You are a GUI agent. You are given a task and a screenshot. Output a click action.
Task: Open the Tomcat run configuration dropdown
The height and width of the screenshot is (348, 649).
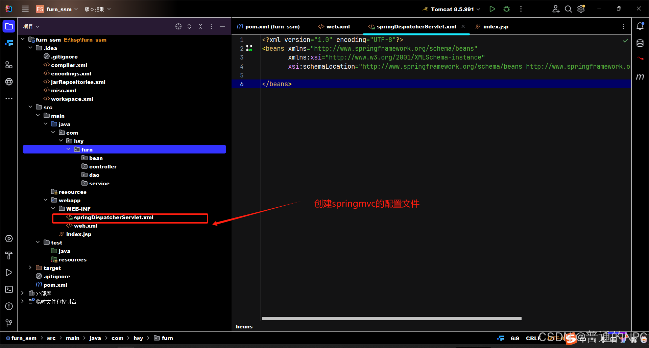tap(452, 9)
